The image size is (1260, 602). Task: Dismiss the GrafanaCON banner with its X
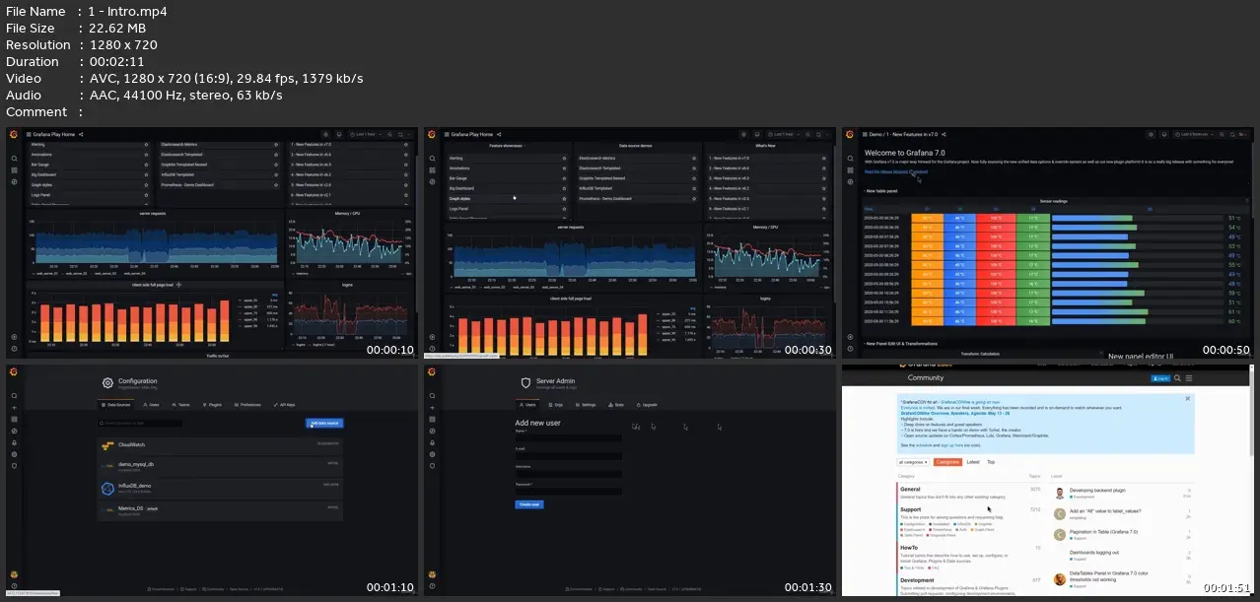tap(1188, 399)
